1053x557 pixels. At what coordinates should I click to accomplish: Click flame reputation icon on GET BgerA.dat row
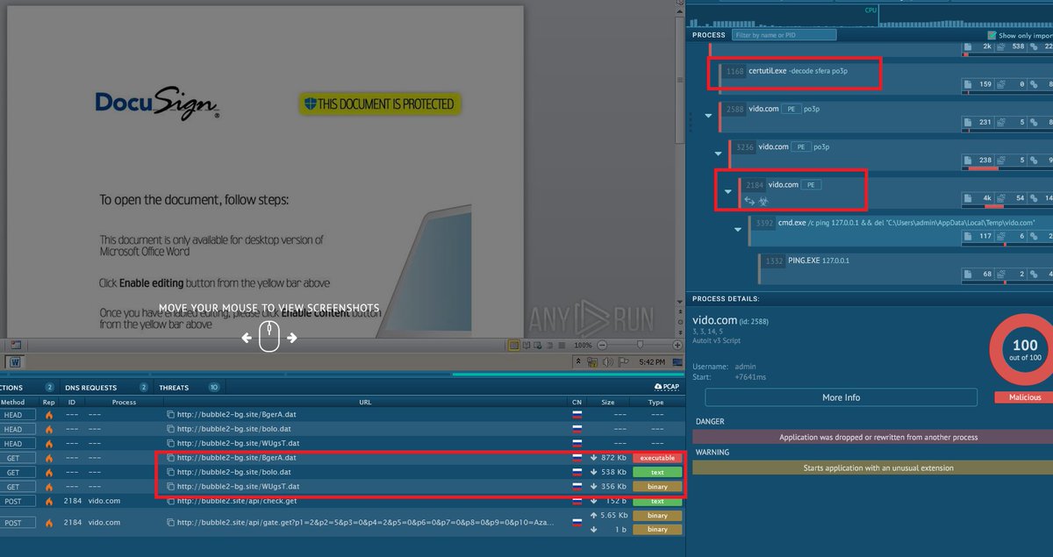point(49,458)
